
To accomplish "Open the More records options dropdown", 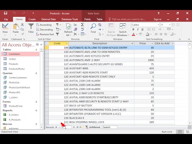I will [x=83, y=34].
